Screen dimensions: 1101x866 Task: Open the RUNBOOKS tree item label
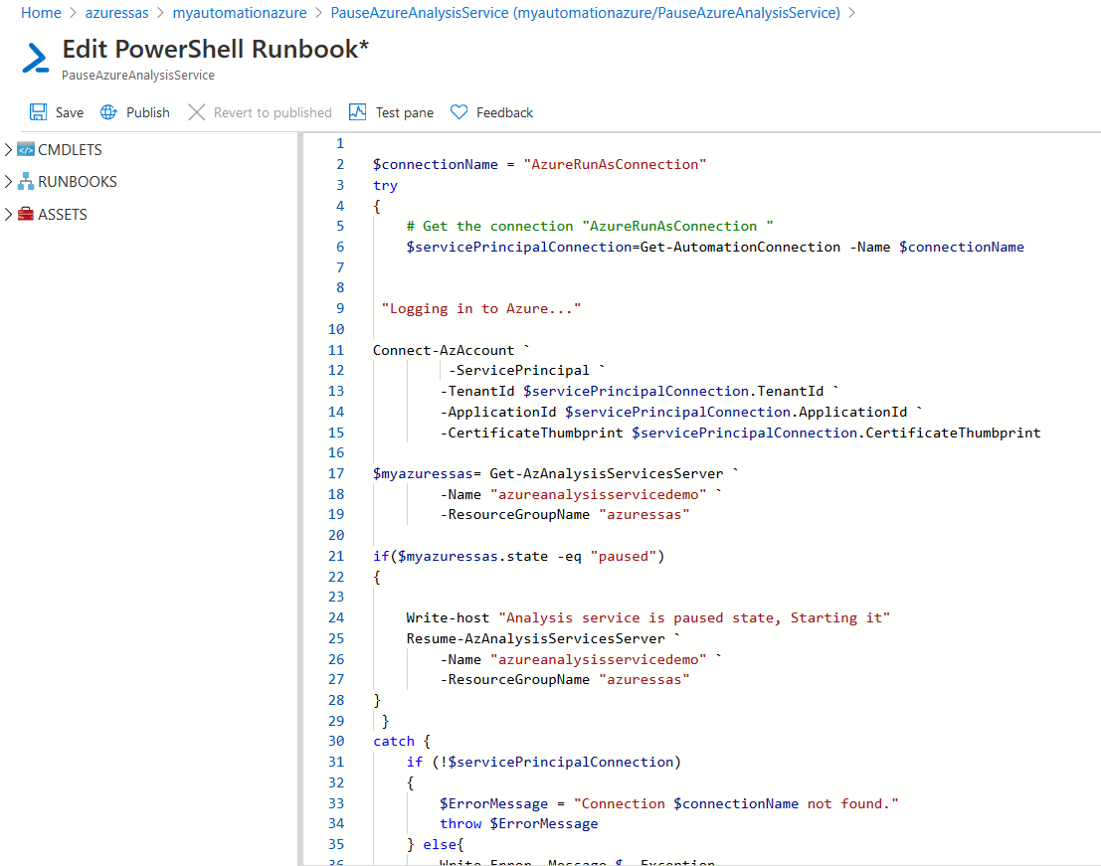click(x=78, y=181)
